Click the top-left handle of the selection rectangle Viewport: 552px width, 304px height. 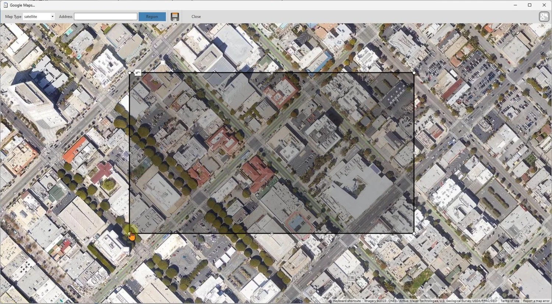(x=130, y=73)
